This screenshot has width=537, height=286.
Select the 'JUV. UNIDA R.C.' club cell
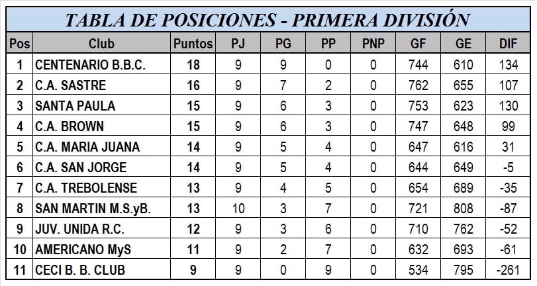click(x=82, y=229)
